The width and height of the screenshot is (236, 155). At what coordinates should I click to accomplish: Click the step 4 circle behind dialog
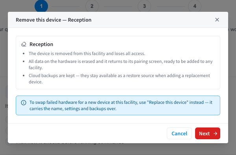(195, 6)
